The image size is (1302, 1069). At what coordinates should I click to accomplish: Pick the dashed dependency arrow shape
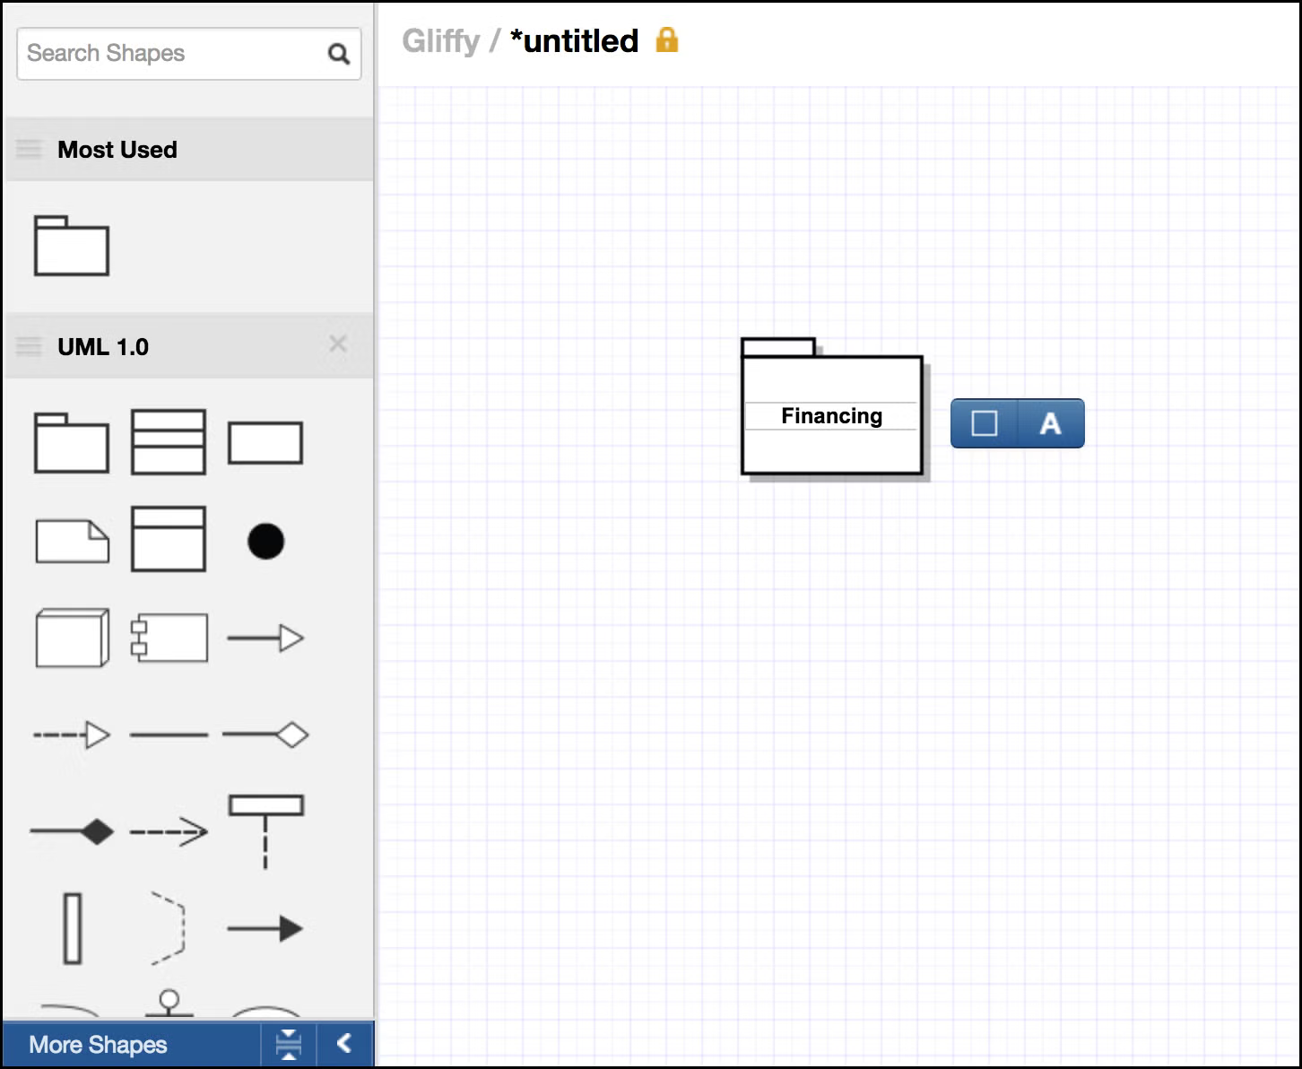(169, 831)
